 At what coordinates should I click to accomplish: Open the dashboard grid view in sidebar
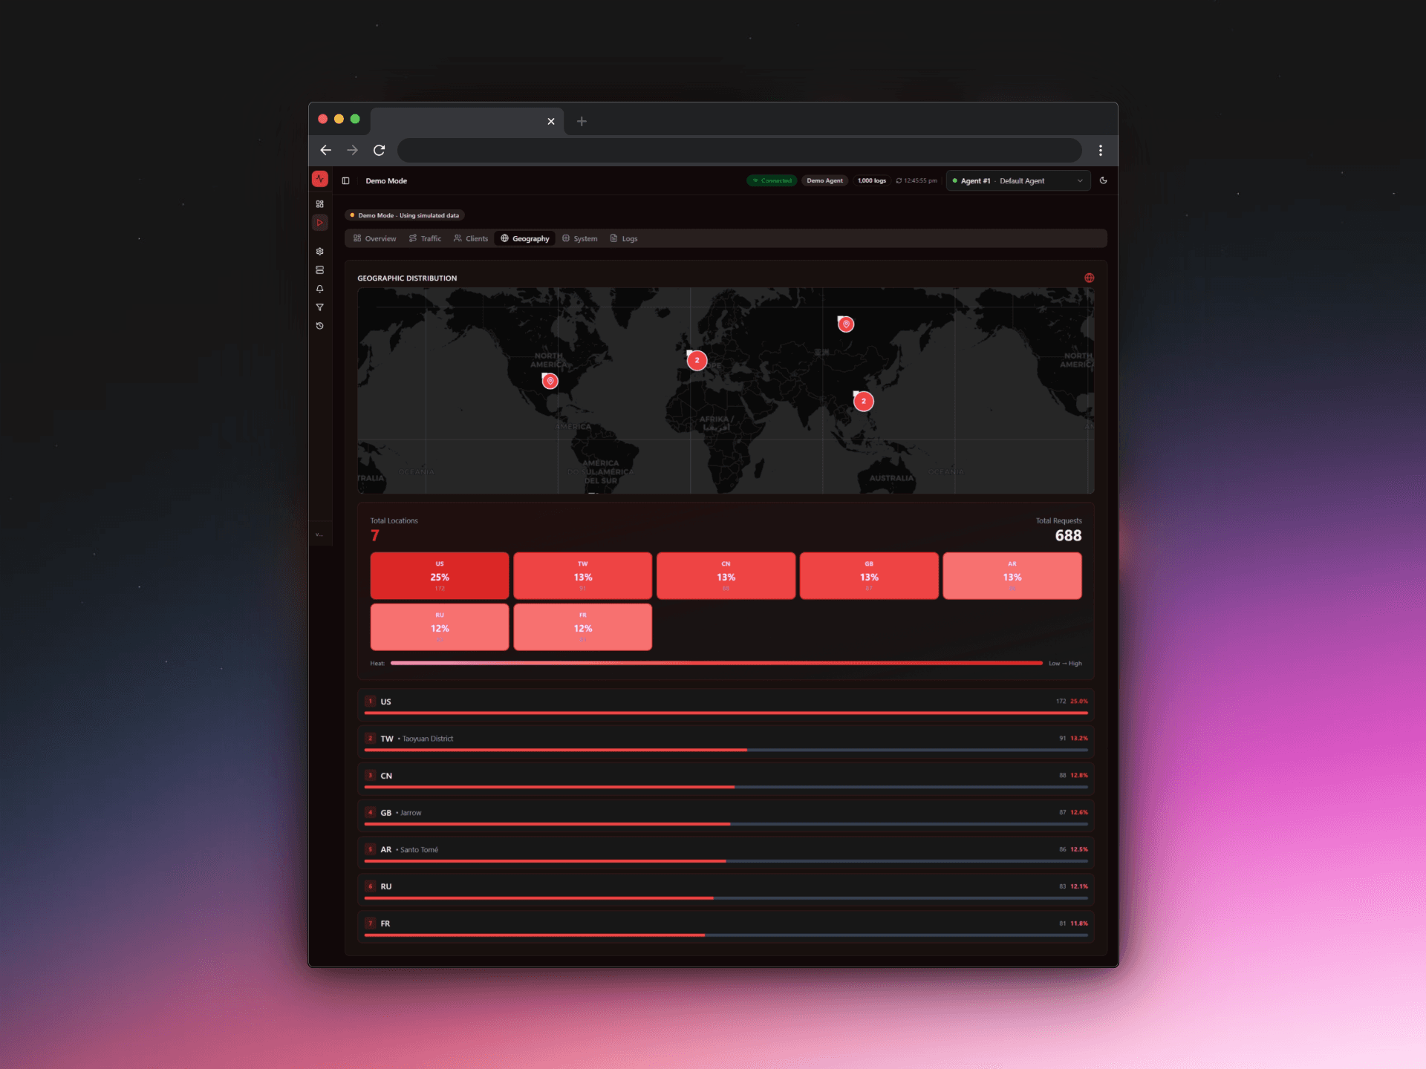[319, 203]
